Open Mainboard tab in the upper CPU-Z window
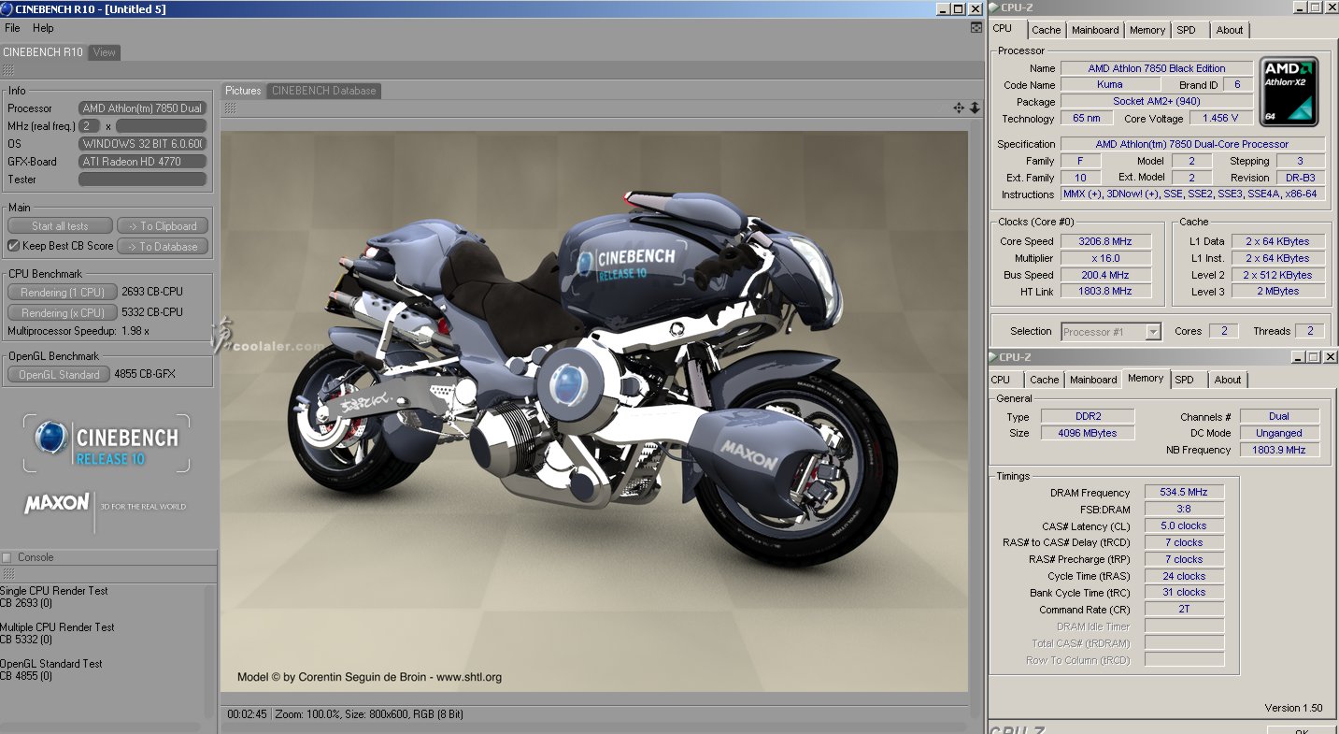This screenshot has height=734, width=1339. coord(1095,30)
